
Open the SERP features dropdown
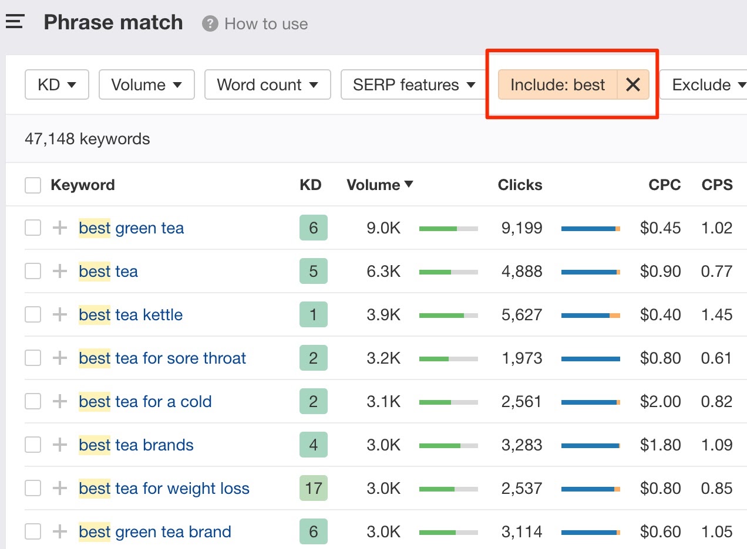[412, 84]
